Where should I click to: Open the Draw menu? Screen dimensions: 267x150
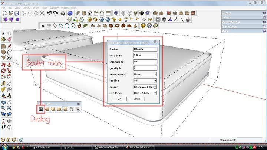tap(36, 8)
